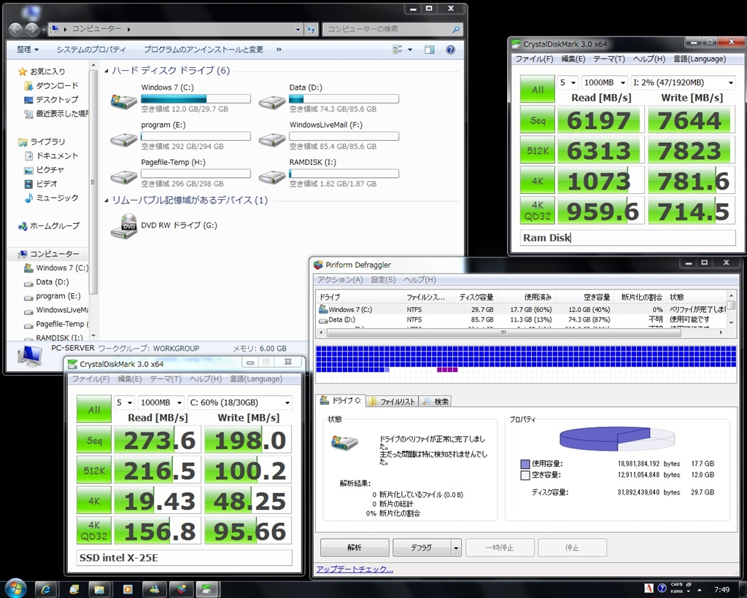The width and height of the screenshot is (747, 598).
Task: Switch to the ファイルリスト tab
Action: pyautogui.click(x=391, y=401)
